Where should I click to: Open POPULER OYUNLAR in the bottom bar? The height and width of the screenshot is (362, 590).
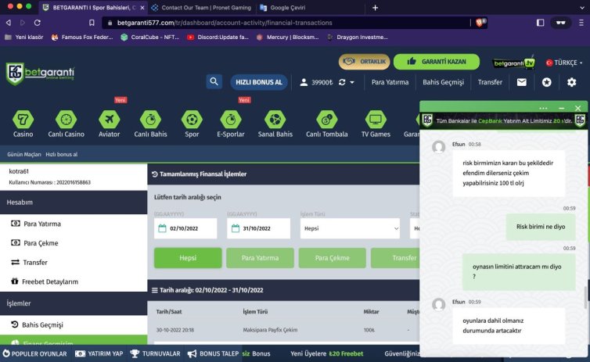click(x=34, y=353)
